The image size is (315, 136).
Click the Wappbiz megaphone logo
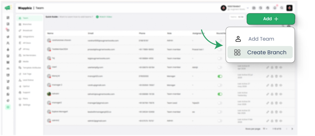[x=8, y=8]
